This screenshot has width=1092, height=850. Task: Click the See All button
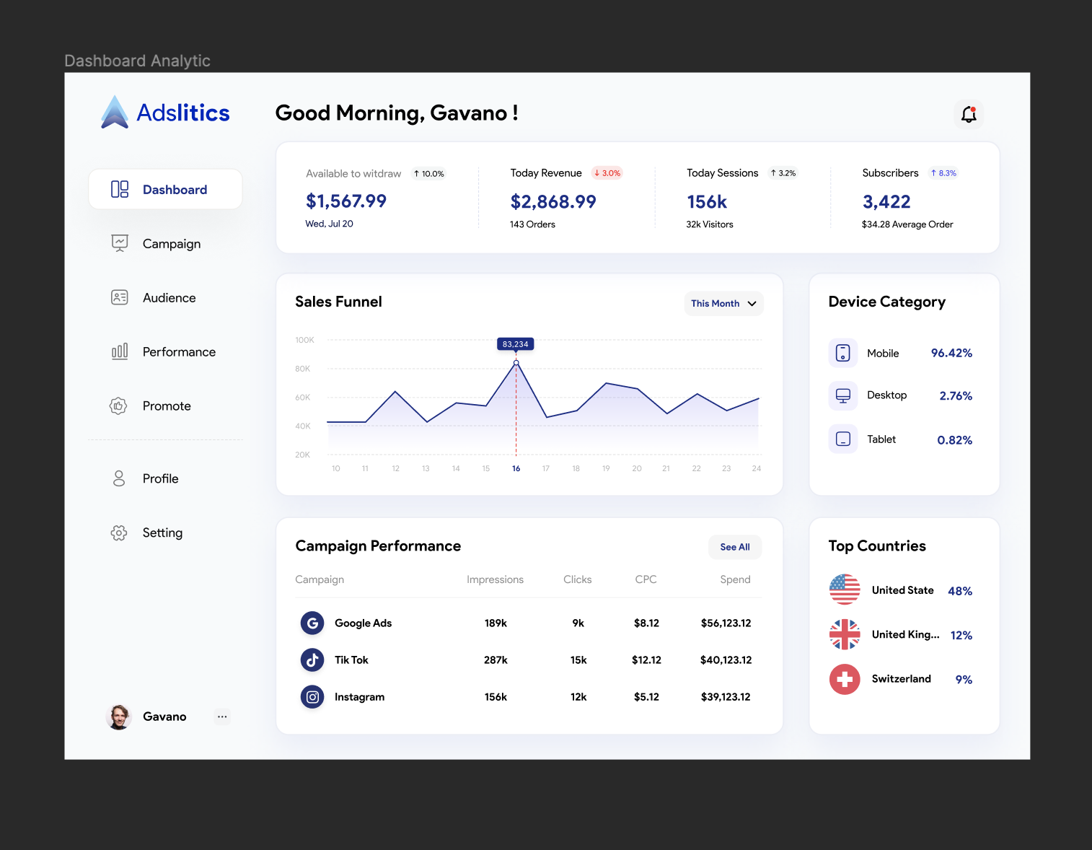[x=734, y=547]
